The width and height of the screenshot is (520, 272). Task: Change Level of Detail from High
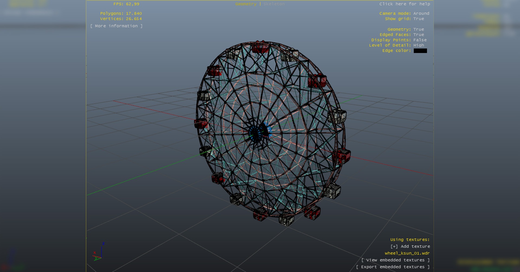click(x=418, y=45)
